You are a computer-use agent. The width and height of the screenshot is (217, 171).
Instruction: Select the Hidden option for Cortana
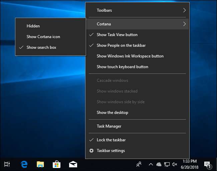tap(33, 26)
